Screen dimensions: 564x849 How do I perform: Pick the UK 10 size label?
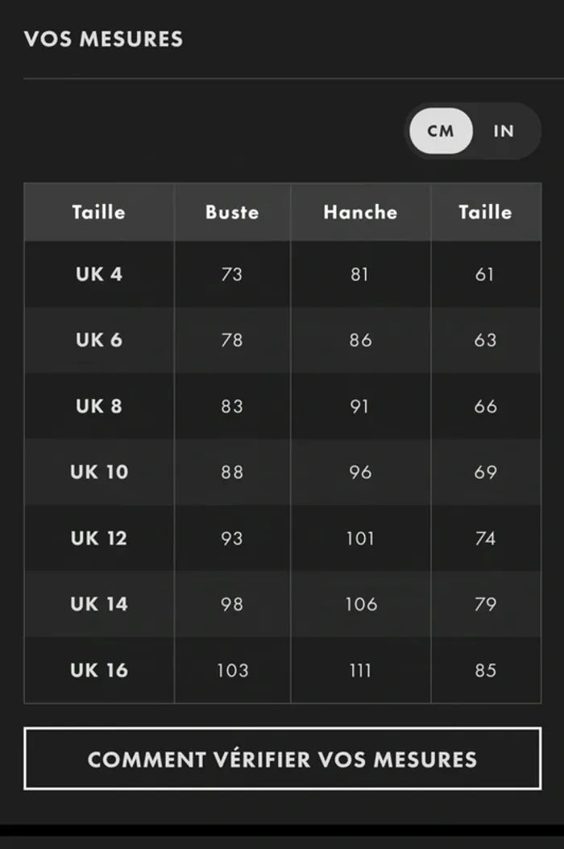point(99,472)
